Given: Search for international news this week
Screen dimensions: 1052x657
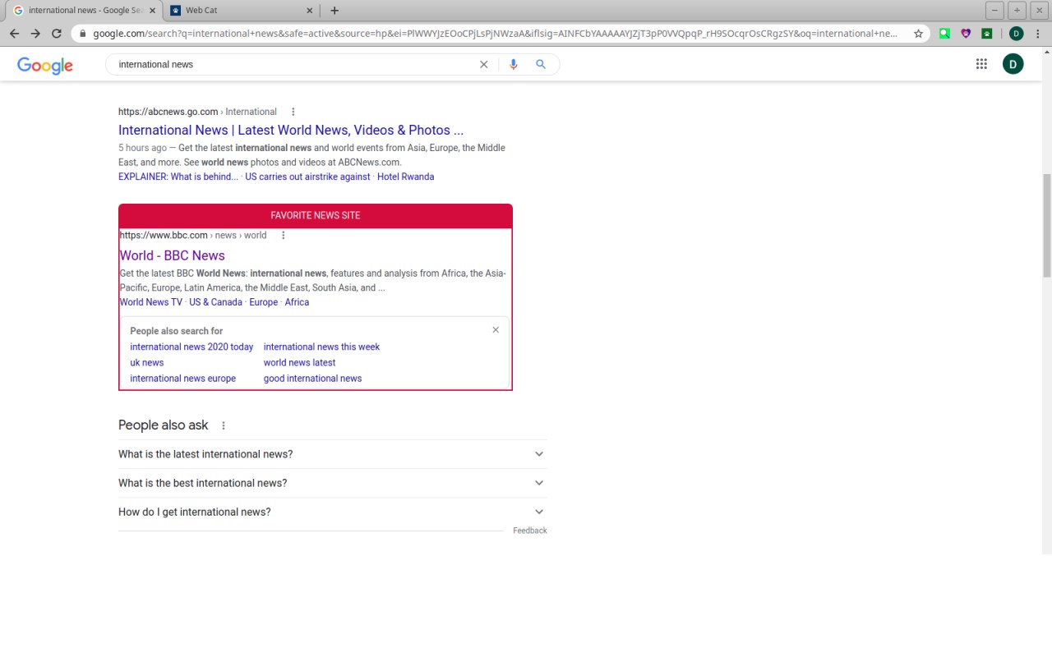Looking at the screenshot, I should (x=321, y=347).
